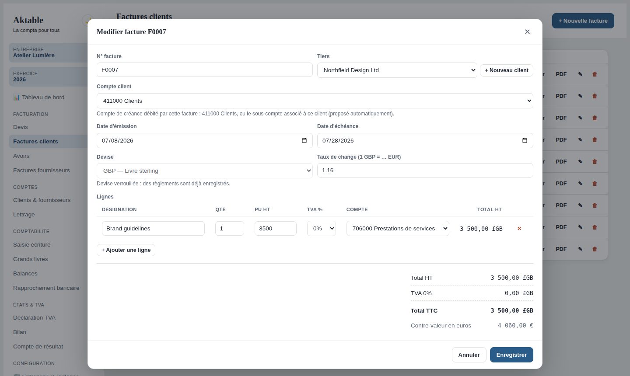Open the locked Devise currency dropdown
The height and width of the screenshot is (376, 630).
(x=204, y=171)
